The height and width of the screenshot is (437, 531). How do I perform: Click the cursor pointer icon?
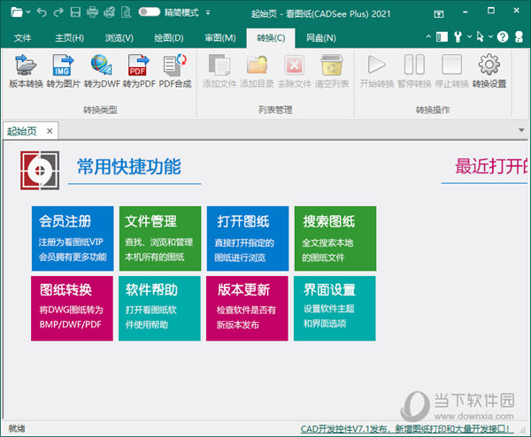(480, 36)
